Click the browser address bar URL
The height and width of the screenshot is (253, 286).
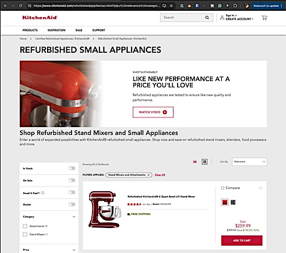point(96,6)
